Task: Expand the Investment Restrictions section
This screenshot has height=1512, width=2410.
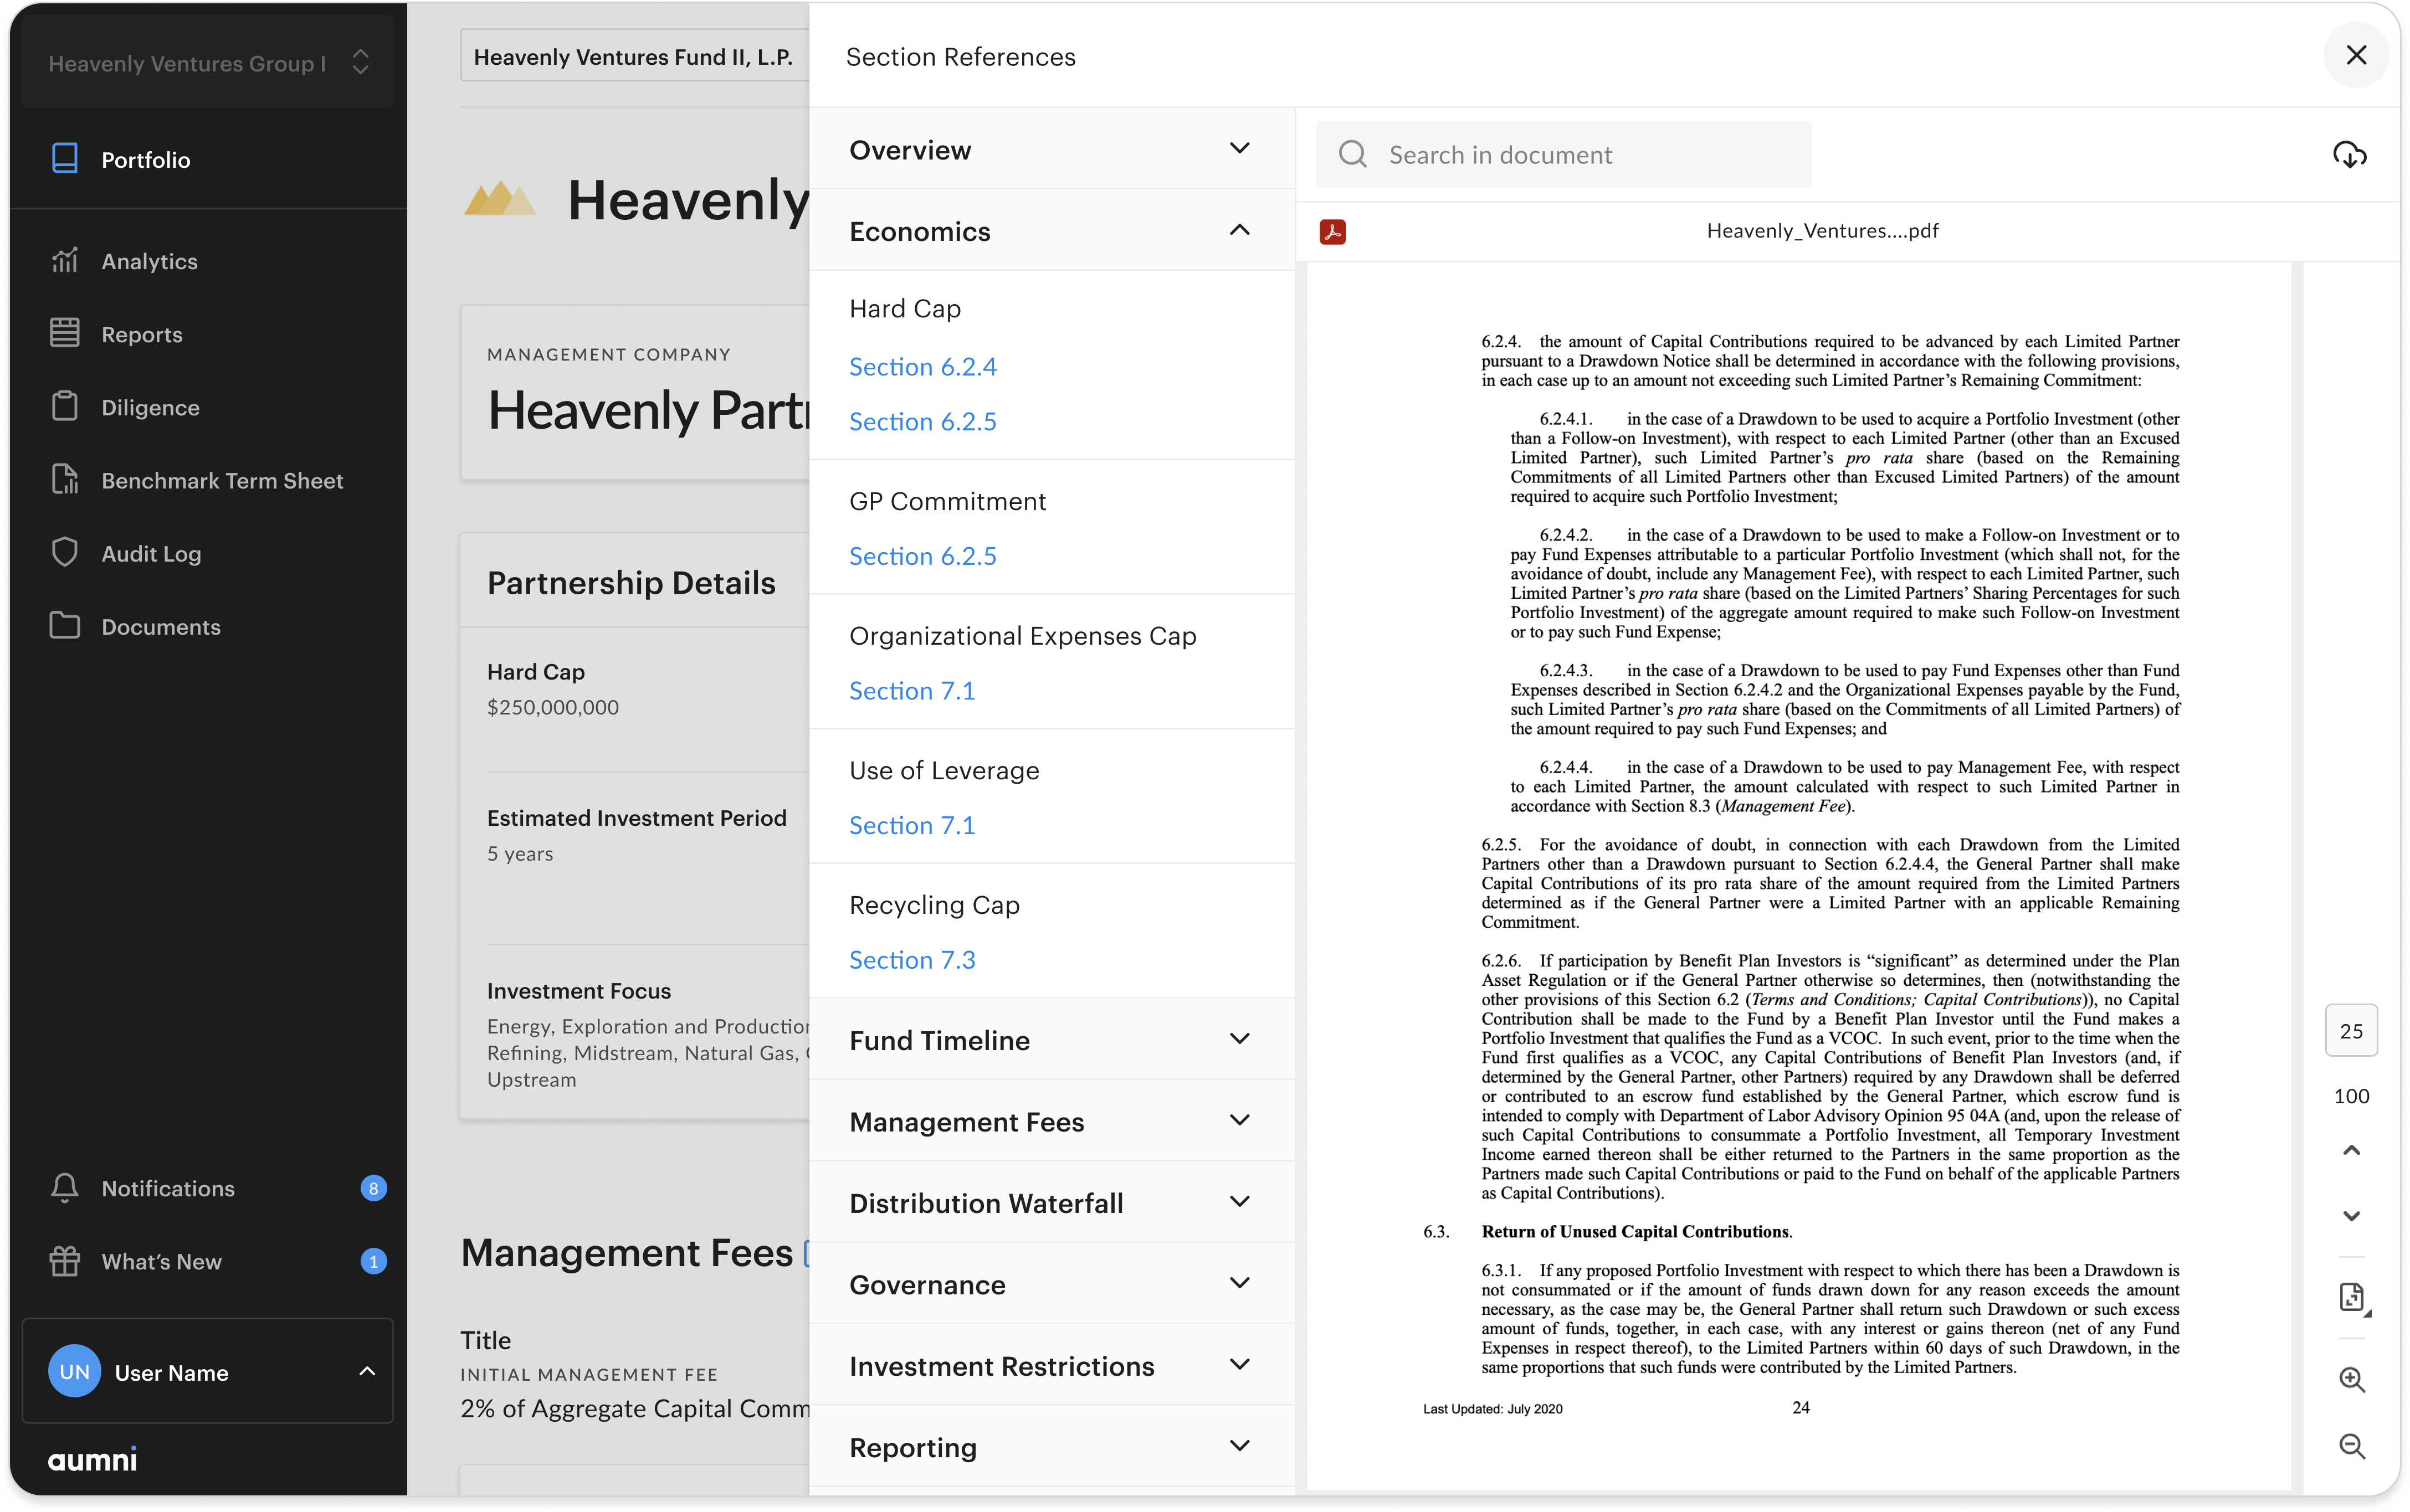Action: (1051, 1365)
